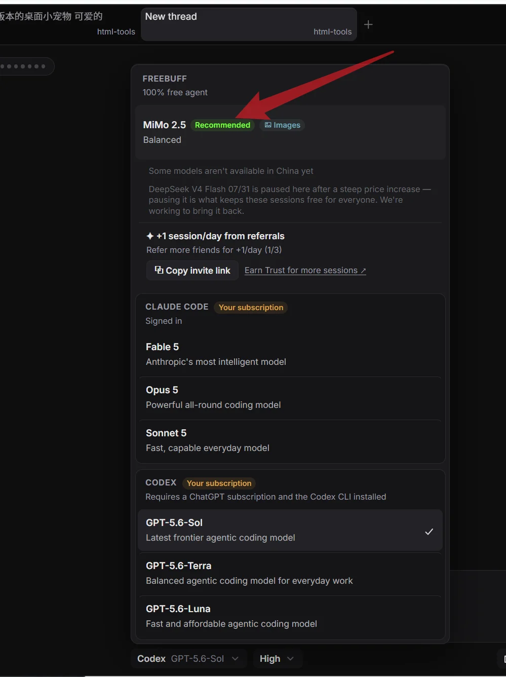506x677 pixels.
Task: Click 'Some models aren't available in China yet'
Action: point(231,171)
